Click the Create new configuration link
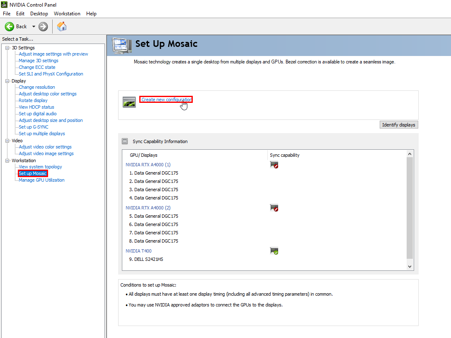The width and height of the screenshot is (451, 338). click(x=166, y=100)
